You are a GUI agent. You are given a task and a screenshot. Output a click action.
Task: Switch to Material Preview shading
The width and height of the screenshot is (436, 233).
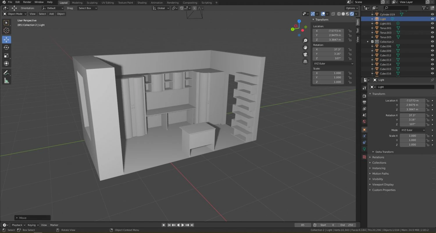point(348,14)
